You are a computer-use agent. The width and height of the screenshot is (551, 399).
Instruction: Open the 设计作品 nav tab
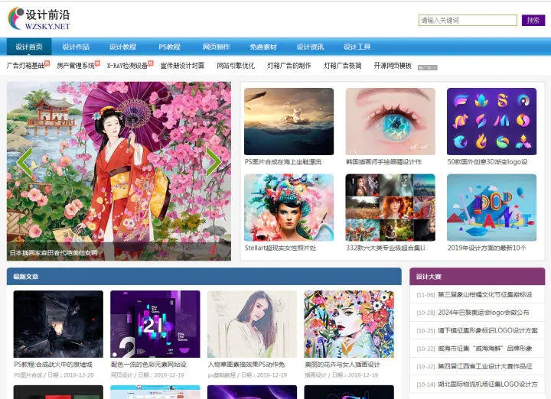(76, 47)
